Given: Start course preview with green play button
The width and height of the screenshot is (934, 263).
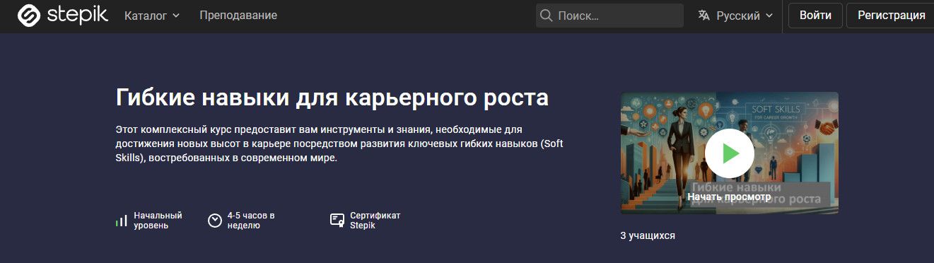Looking at the screenshot, I should coord(729,153).
